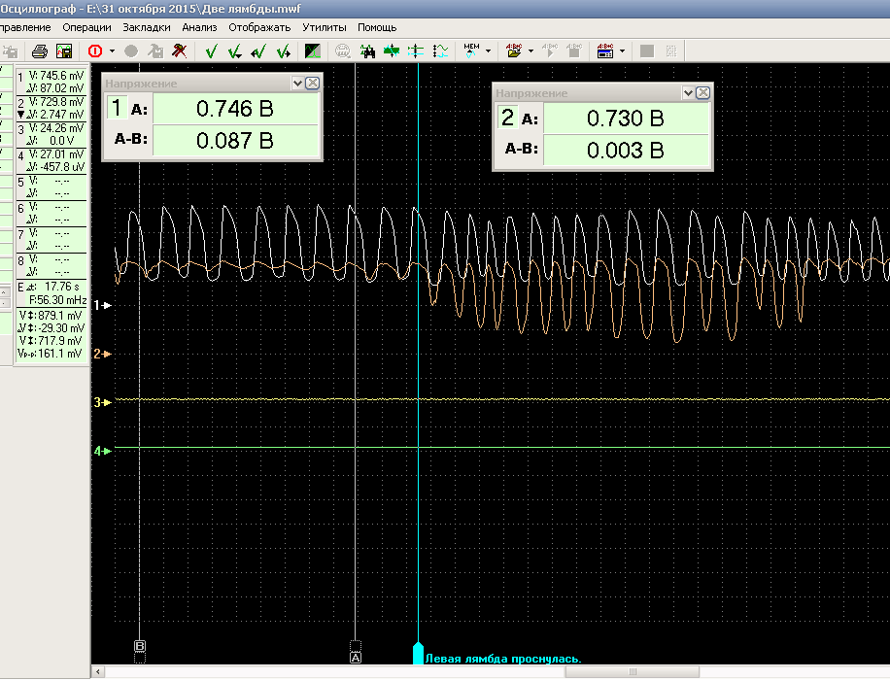Image resolution: width=890 pixels, height=680 pixels.
Task: Open dropdown arrow next to record button
Action: pos(113,51)
